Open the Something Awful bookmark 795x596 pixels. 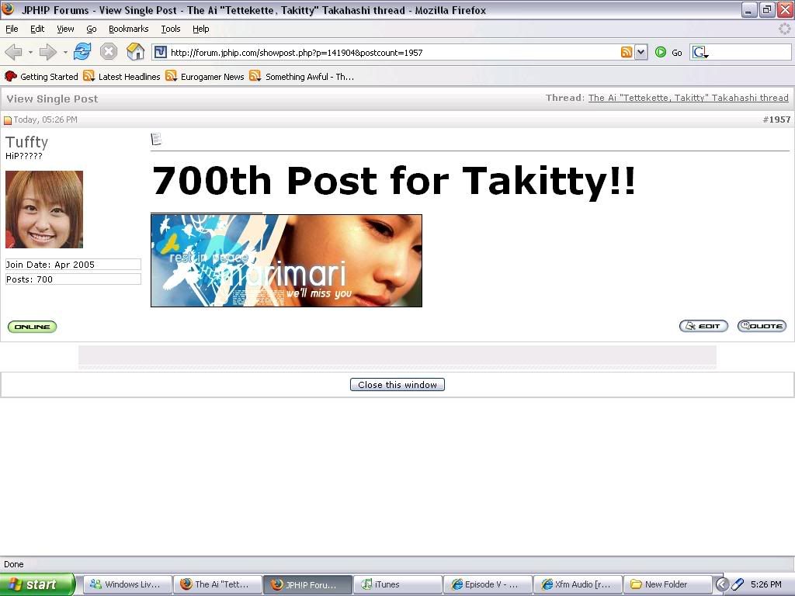coord(302,77)
